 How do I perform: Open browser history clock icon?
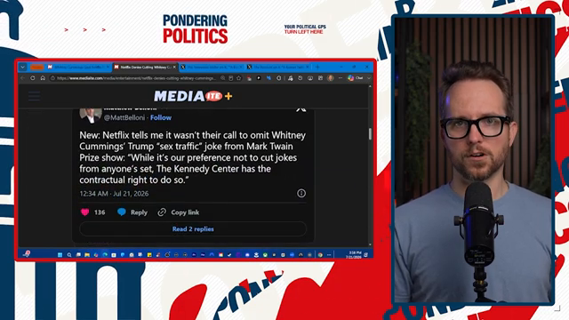[x=301, y=78]
